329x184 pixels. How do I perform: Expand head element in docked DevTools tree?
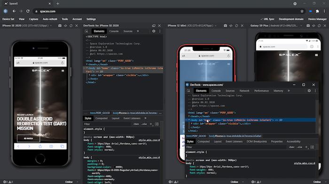pos(87,65)
